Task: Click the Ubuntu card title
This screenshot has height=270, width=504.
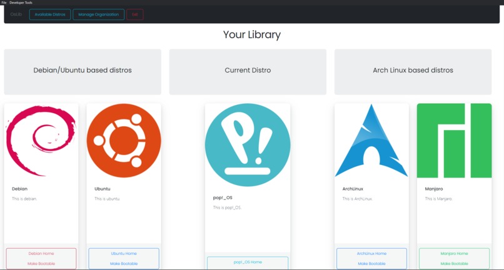Action: (102, 189)
